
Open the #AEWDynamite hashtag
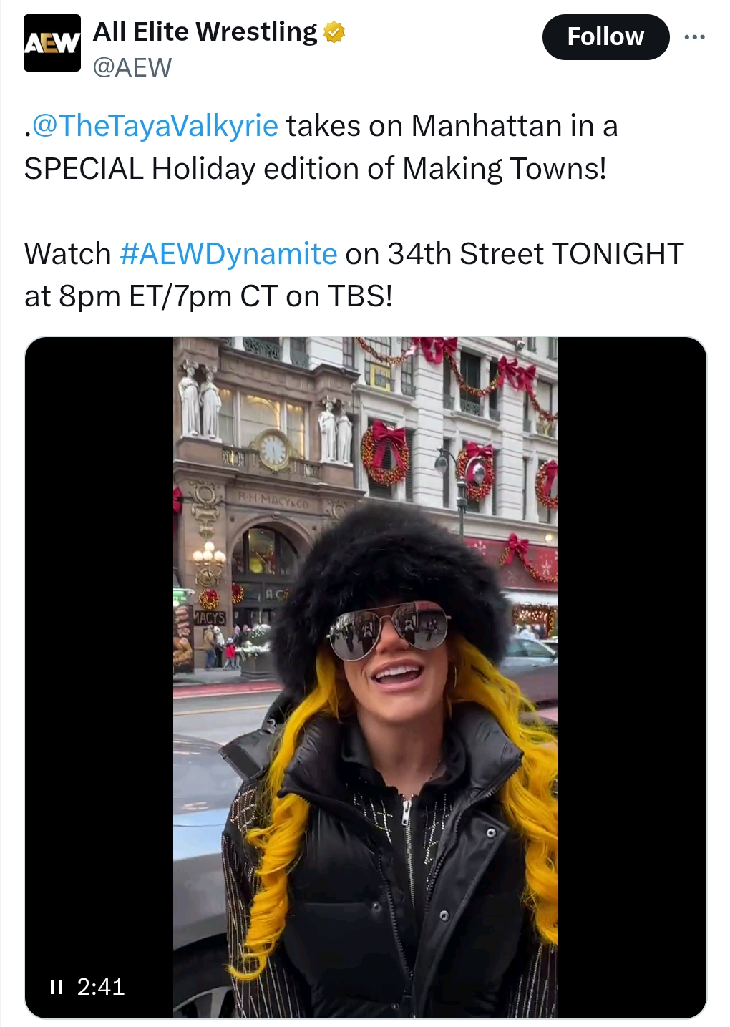click(228, 254)
